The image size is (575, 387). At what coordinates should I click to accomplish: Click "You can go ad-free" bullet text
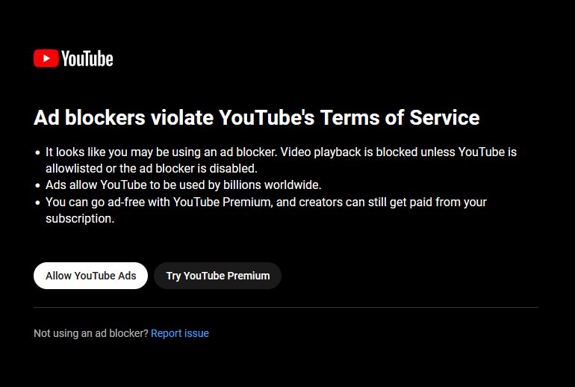(x=96, y=202)
